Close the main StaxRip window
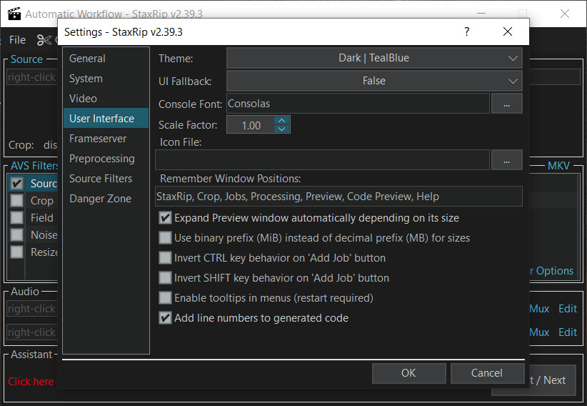Image resolution: width=587 pixels, height=406 pixels. pos(565,14)
